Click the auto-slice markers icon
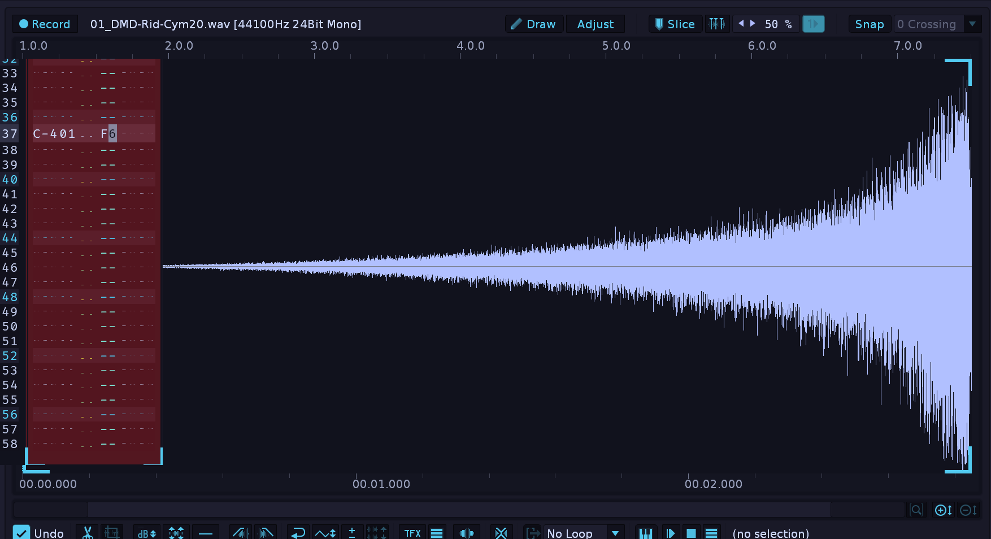Image resolution: width=991 pixels, height=539 pixels. pos(716,24)
